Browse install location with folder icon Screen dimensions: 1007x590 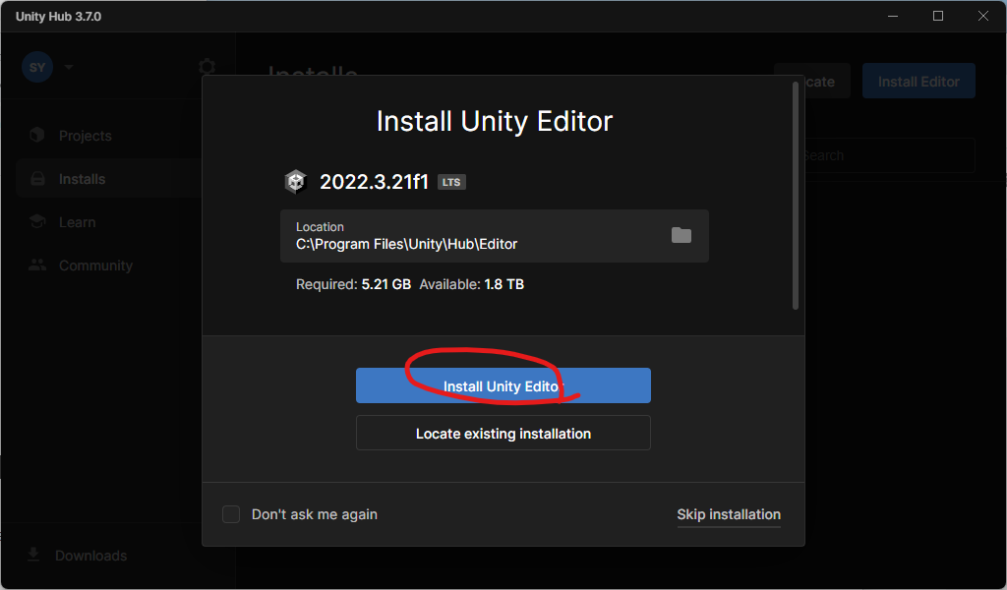tap(681, 236)
